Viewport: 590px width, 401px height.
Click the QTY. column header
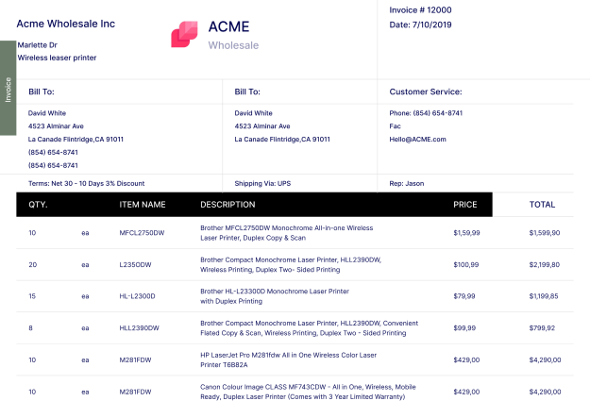39,204
